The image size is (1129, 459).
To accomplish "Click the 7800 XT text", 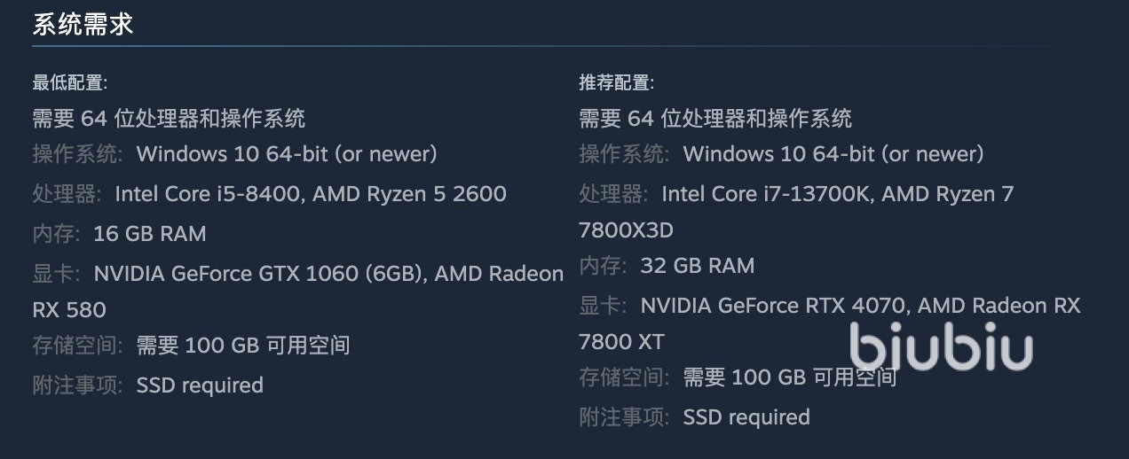I will pyautogui.click(x=621, y=342).
